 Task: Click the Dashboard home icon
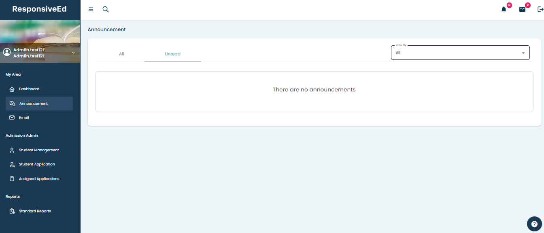(x=12, y=89)
